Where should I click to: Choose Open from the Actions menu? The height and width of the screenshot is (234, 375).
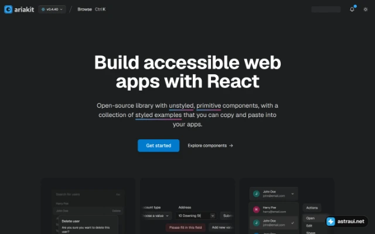315,218
